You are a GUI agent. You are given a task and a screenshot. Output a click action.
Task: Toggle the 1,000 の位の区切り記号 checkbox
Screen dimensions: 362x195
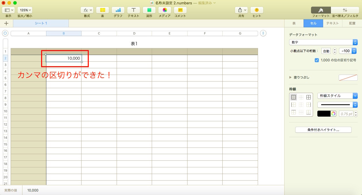(317, 60)
